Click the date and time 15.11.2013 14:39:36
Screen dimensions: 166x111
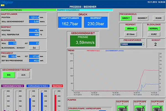pos(156,2)
